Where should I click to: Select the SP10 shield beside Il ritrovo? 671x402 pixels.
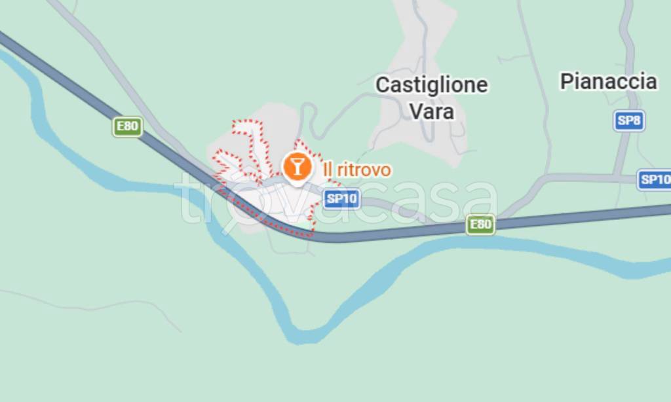point(341,199)
